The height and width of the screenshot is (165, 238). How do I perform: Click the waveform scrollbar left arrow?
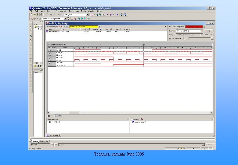pyautogui.click(x=49, y=112)
